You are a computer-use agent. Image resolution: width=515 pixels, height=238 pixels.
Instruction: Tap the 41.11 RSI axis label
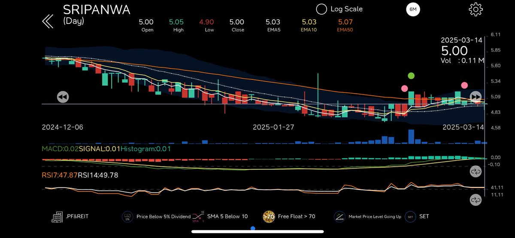pyautogui.click(x=497, y=188)
